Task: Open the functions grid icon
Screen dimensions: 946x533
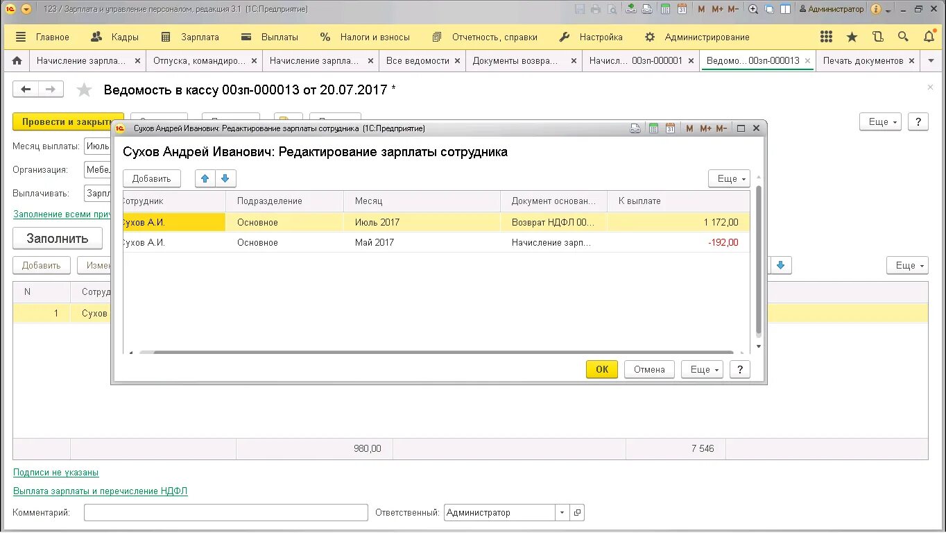Action: click(x=826, y=37)
